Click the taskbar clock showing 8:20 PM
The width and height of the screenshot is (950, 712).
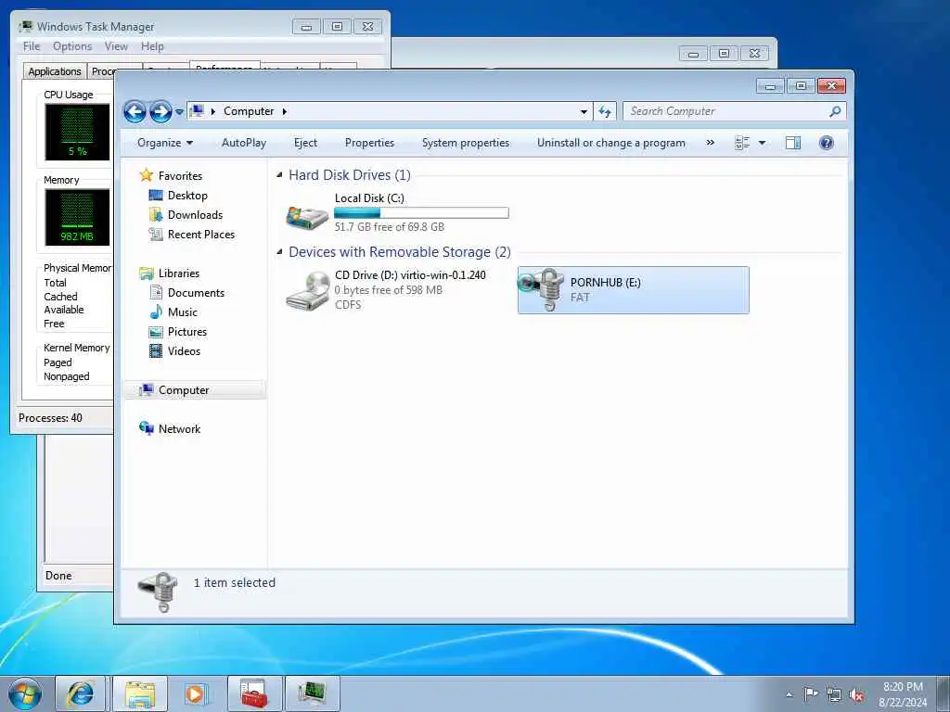coord(903,694)
